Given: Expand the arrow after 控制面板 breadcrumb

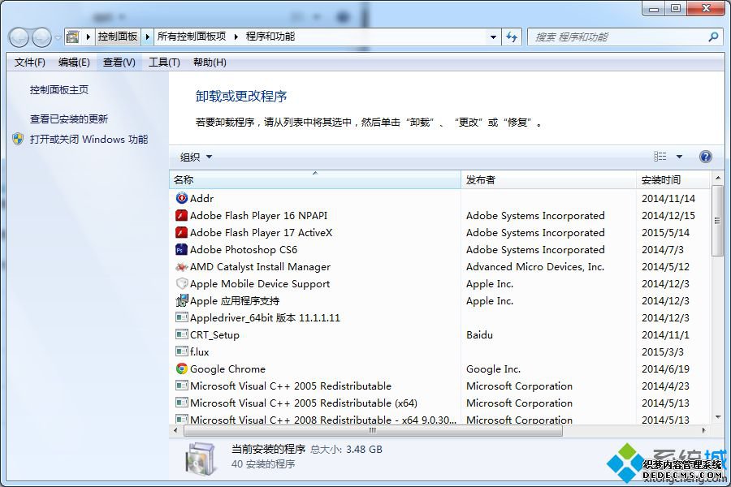Looking at the screenshot, I should pyautogui.click(x=147, y=37).
